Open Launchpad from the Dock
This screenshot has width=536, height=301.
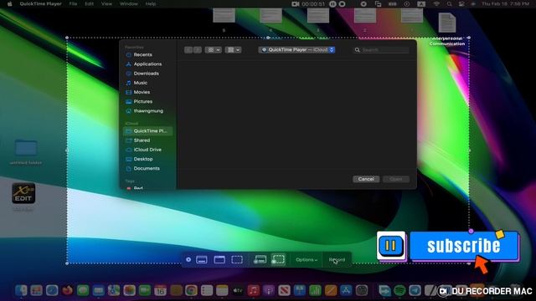36,290
